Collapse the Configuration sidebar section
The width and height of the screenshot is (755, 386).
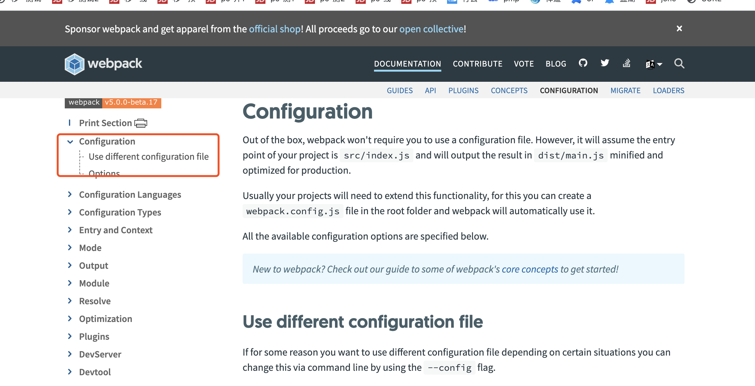(70, 142)
